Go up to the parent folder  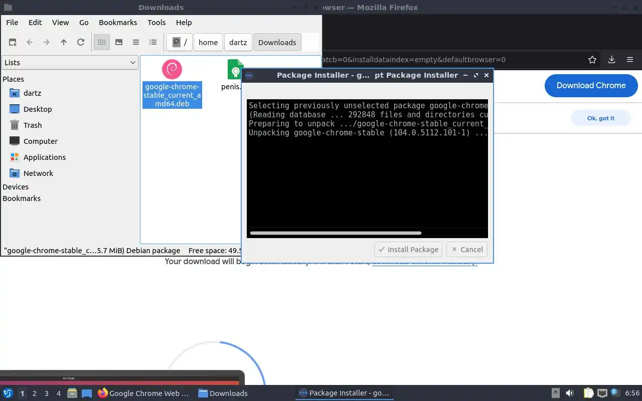(64, 43)
